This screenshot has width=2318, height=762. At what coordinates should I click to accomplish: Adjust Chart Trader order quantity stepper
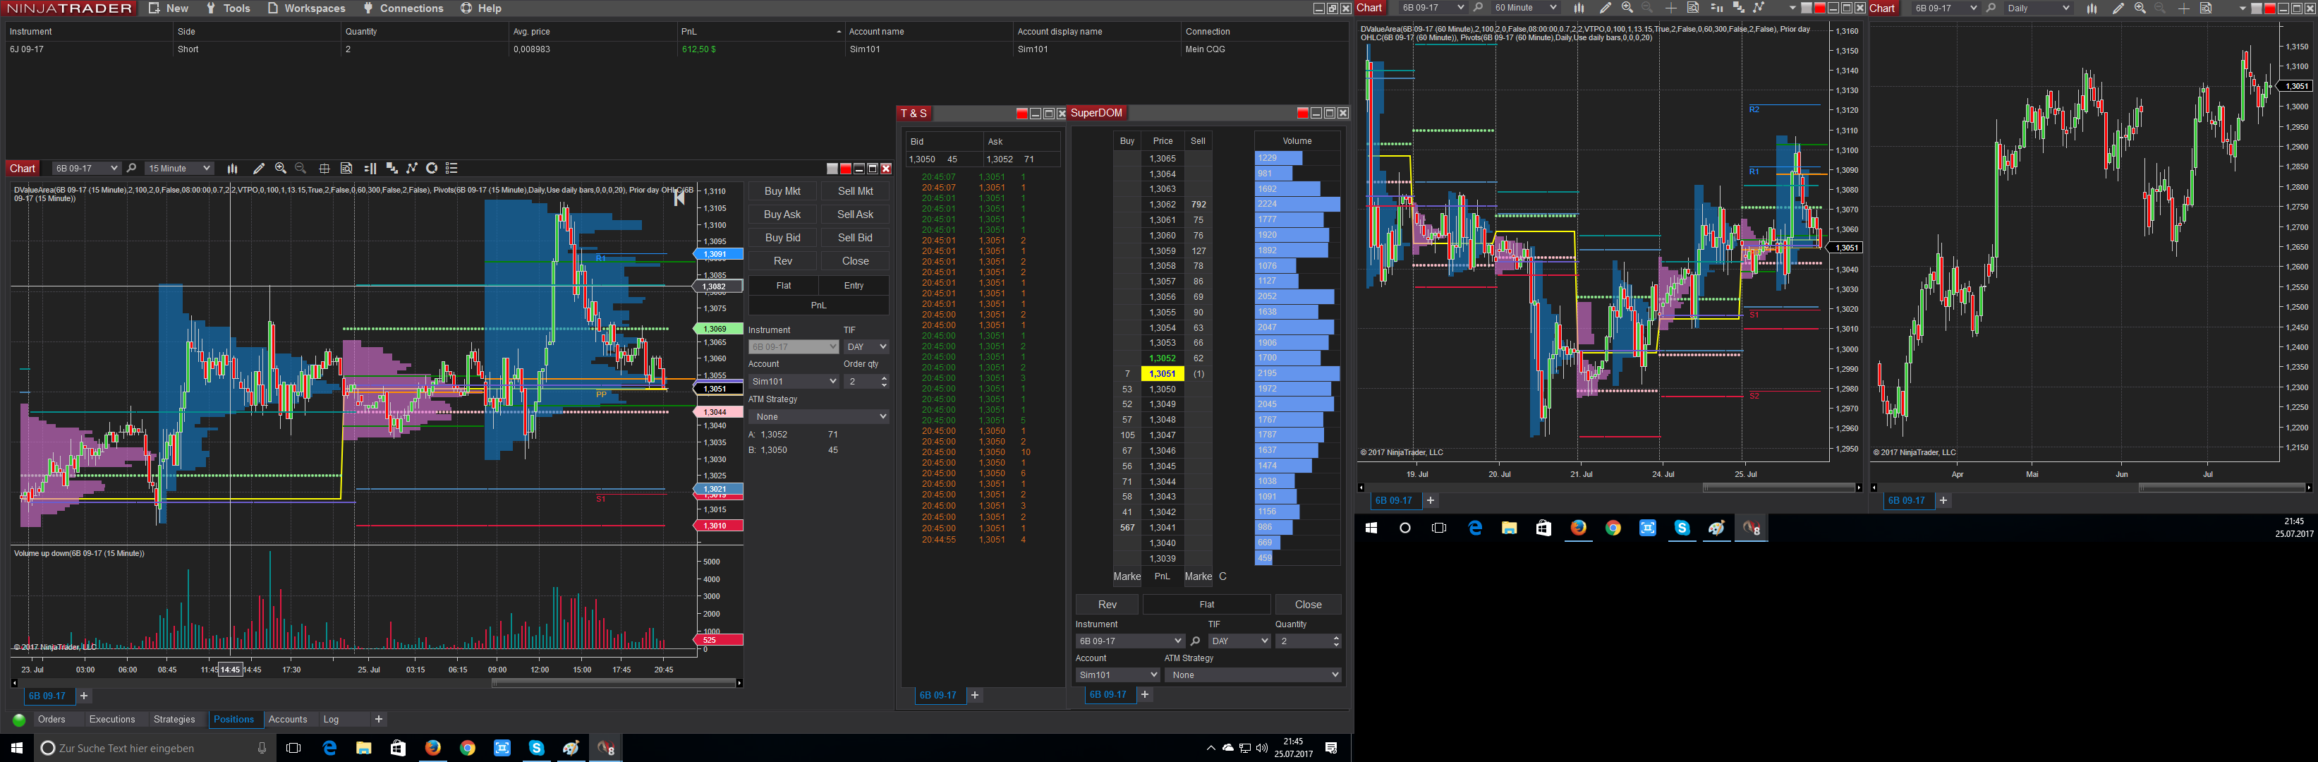coord(884,382)
